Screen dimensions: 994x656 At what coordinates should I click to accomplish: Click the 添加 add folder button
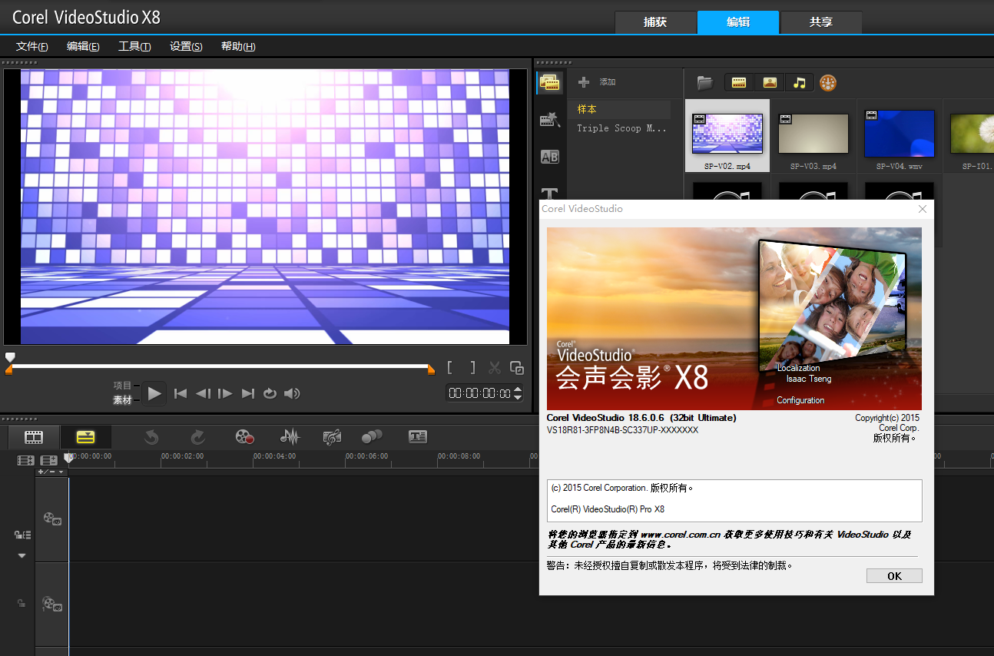tap(597, 82)
